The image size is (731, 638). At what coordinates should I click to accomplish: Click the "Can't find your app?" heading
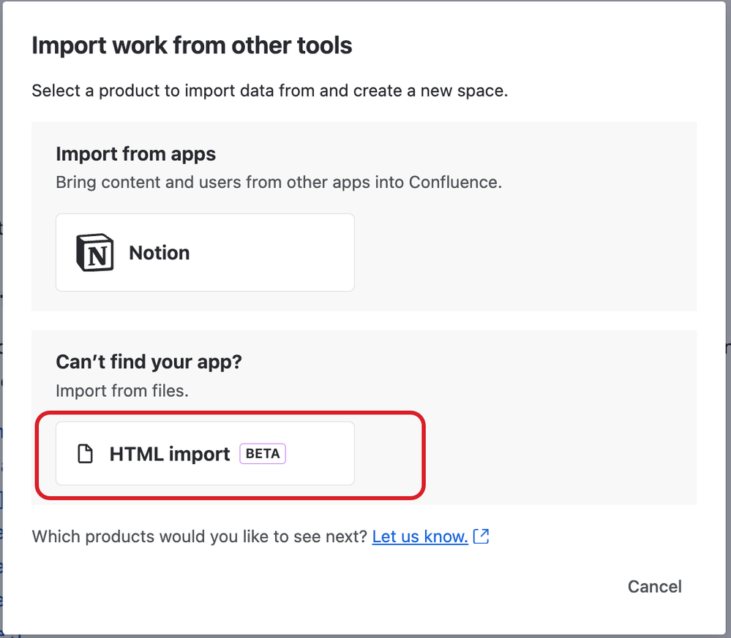pos(149,362)
